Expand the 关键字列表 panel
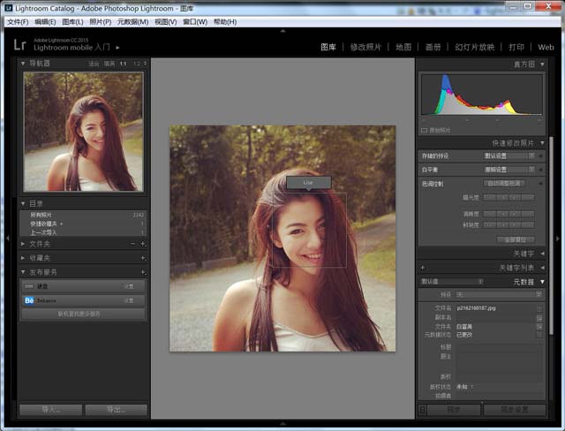The height and width of the screenshot is (431, 565). (542, 268)
